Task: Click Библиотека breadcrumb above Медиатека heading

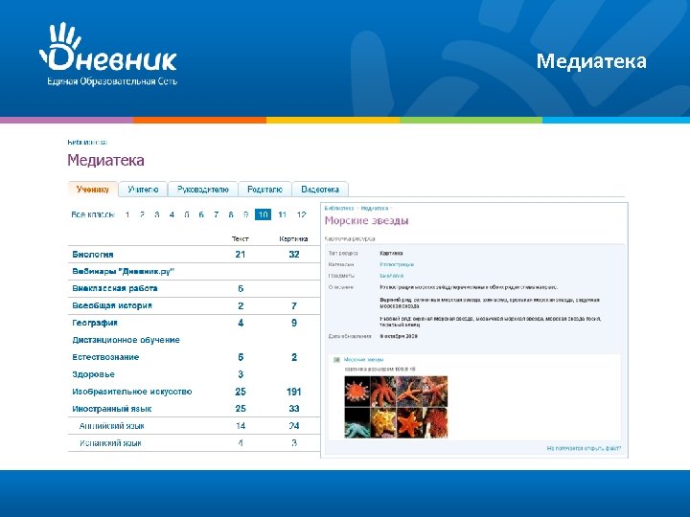Action: tap(87, 142)
